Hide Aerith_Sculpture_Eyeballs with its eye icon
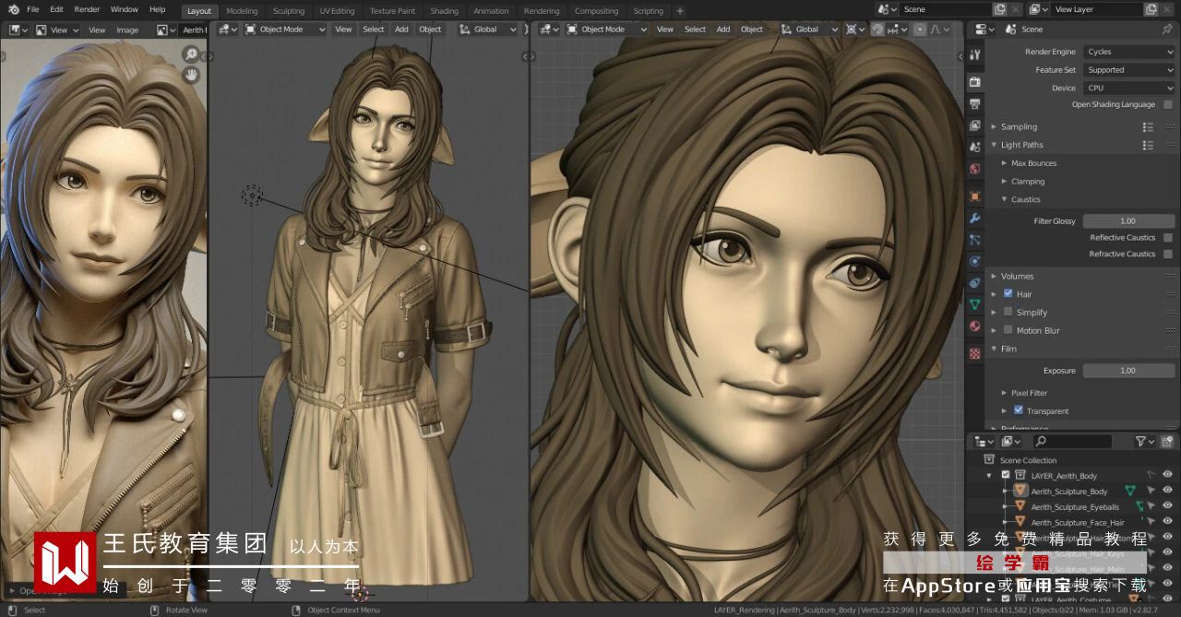 pyautogui.click(x=1167, y=506)
